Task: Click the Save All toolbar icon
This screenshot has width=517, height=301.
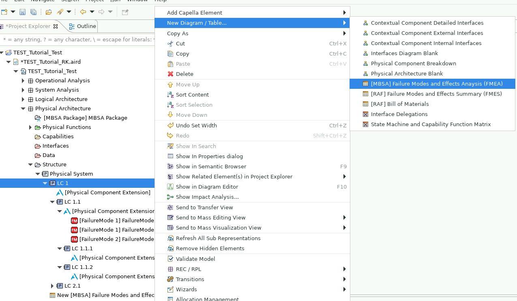Action: (34, 12)
